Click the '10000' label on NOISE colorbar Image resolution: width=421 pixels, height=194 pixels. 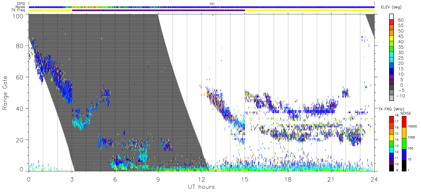[413, 127]
